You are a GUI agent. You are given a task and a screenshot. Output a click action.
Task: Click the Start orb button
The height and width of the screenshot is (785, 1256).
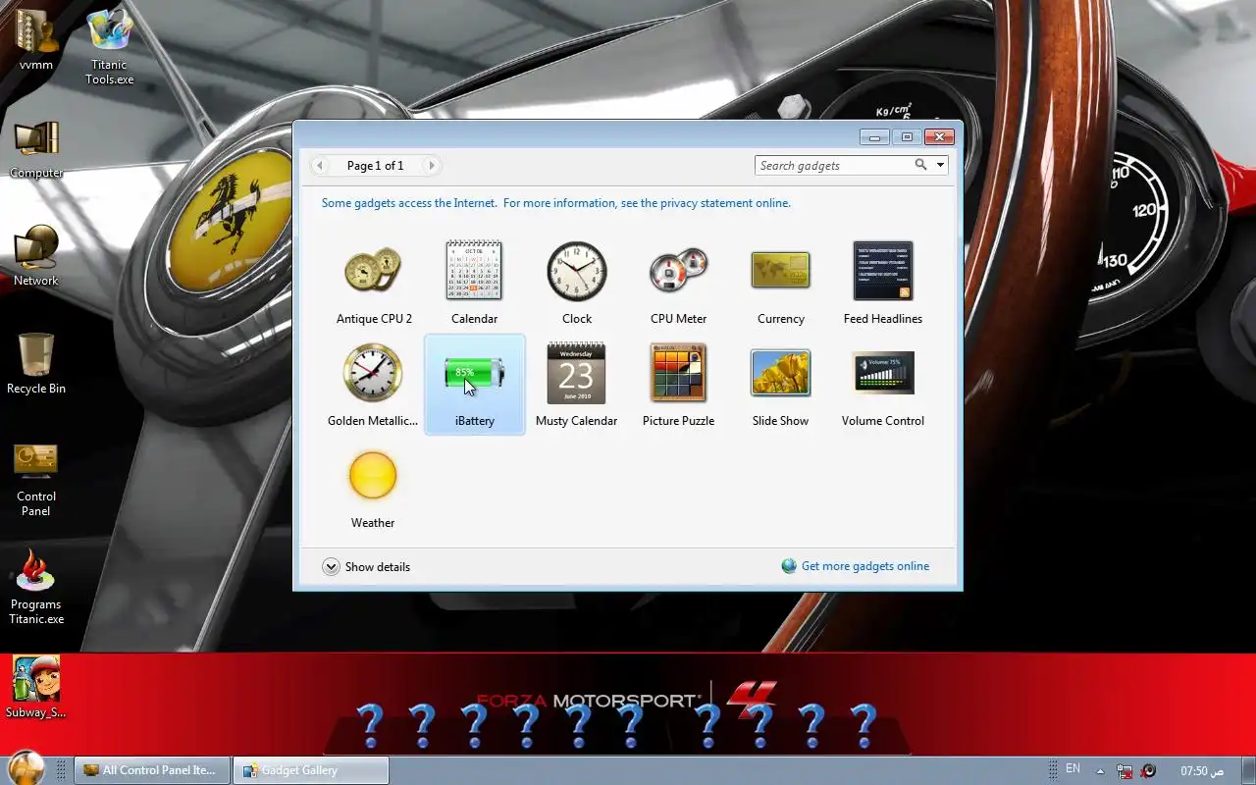[26, 768]
